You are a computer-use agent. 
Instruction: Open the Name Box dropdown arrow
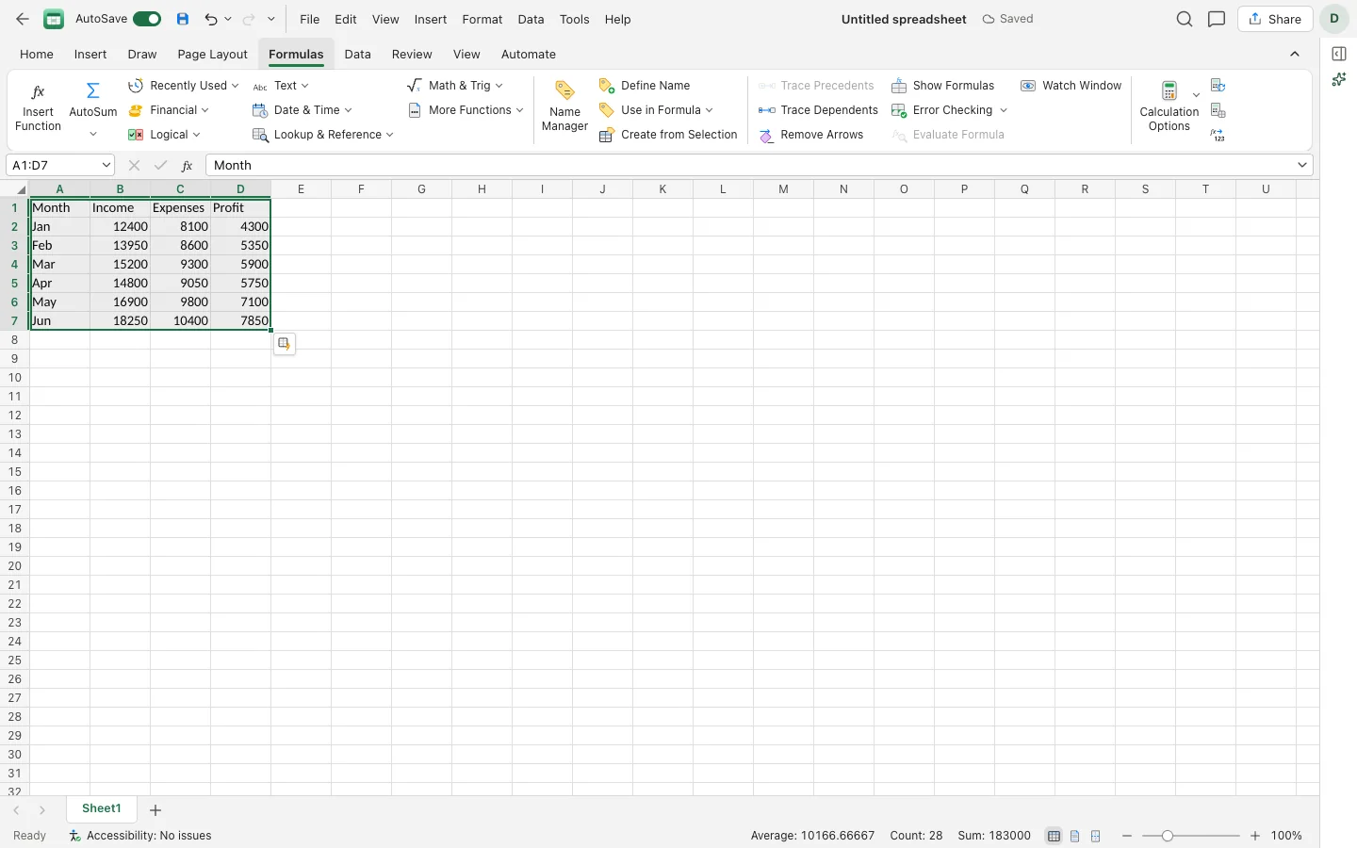click(x=106, y=165)
